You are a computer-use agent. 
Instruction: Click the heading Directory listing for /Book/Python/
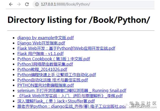click(x=79, y=20)
